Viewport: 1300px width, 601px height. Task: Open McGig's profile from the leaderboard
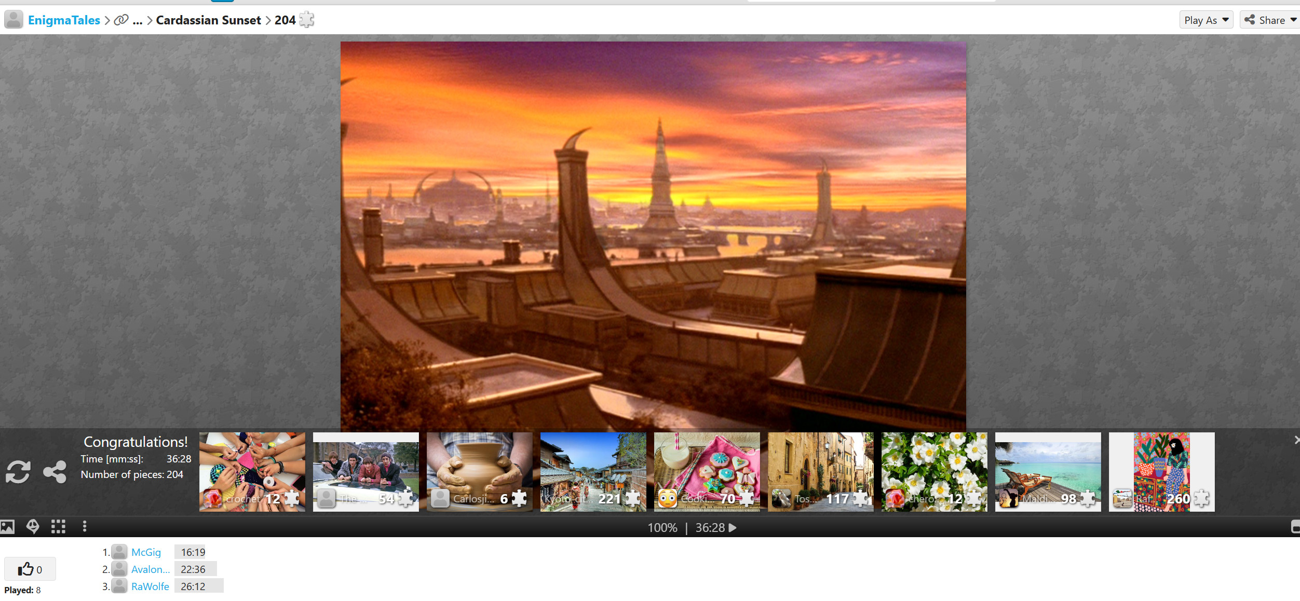point(146,552)
